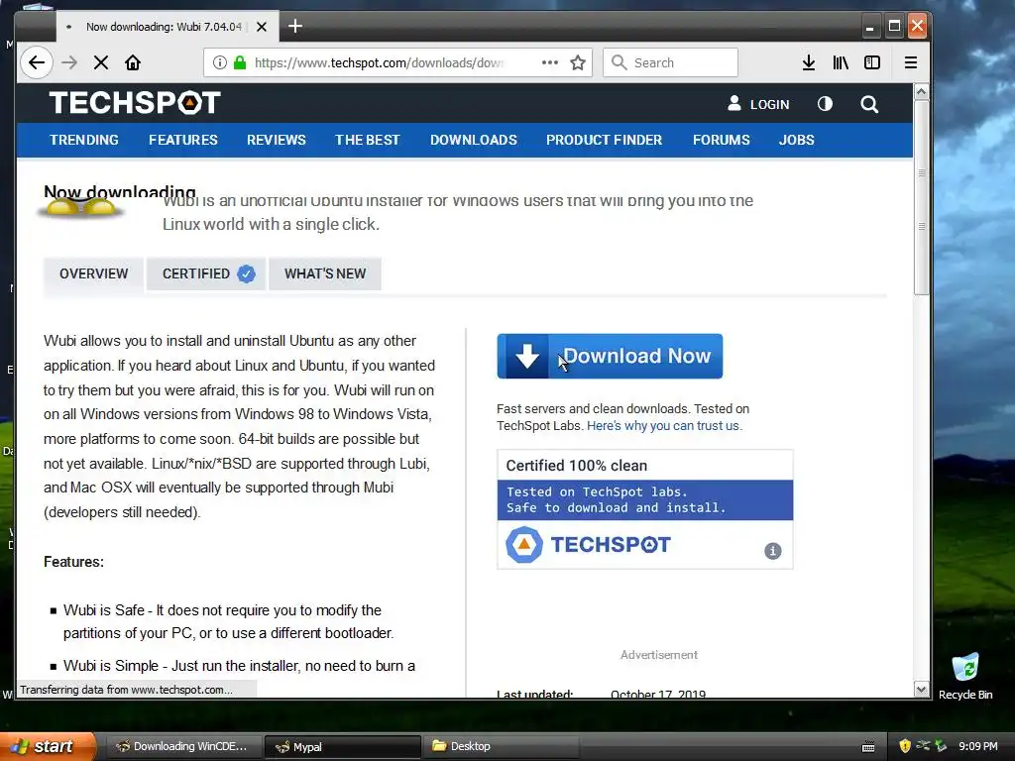
Task: Click the "Certified 100% clean" heading
Action: tap(576, 466)
